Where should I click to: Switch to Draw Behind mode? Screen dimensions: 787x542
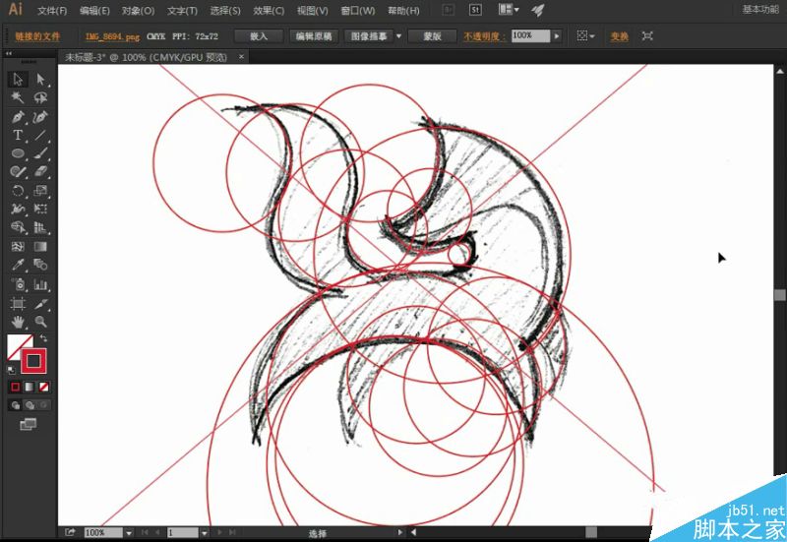[30, 405]
